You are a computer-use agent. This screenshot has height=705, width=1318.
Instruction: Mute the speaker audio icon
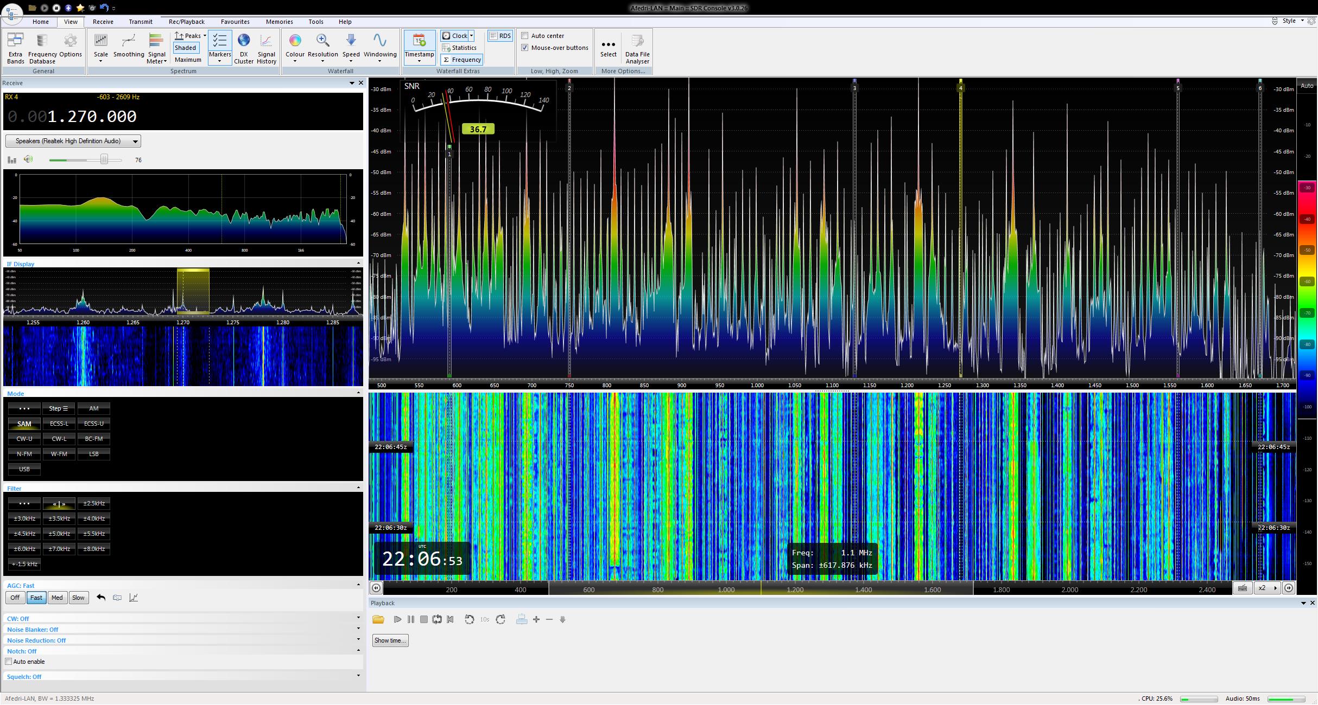click(x=28, y=159)
